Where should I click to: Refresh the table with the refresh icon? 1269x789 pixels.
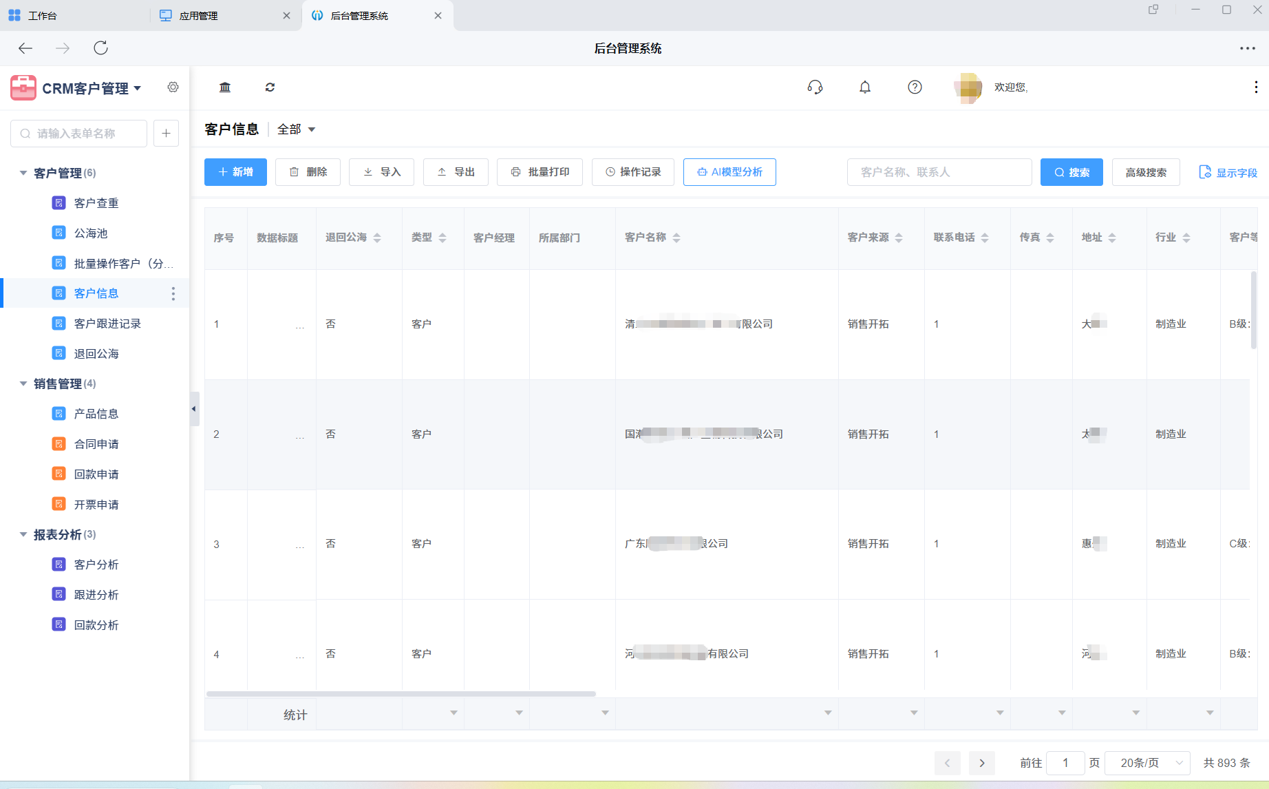tap(270, 87)
